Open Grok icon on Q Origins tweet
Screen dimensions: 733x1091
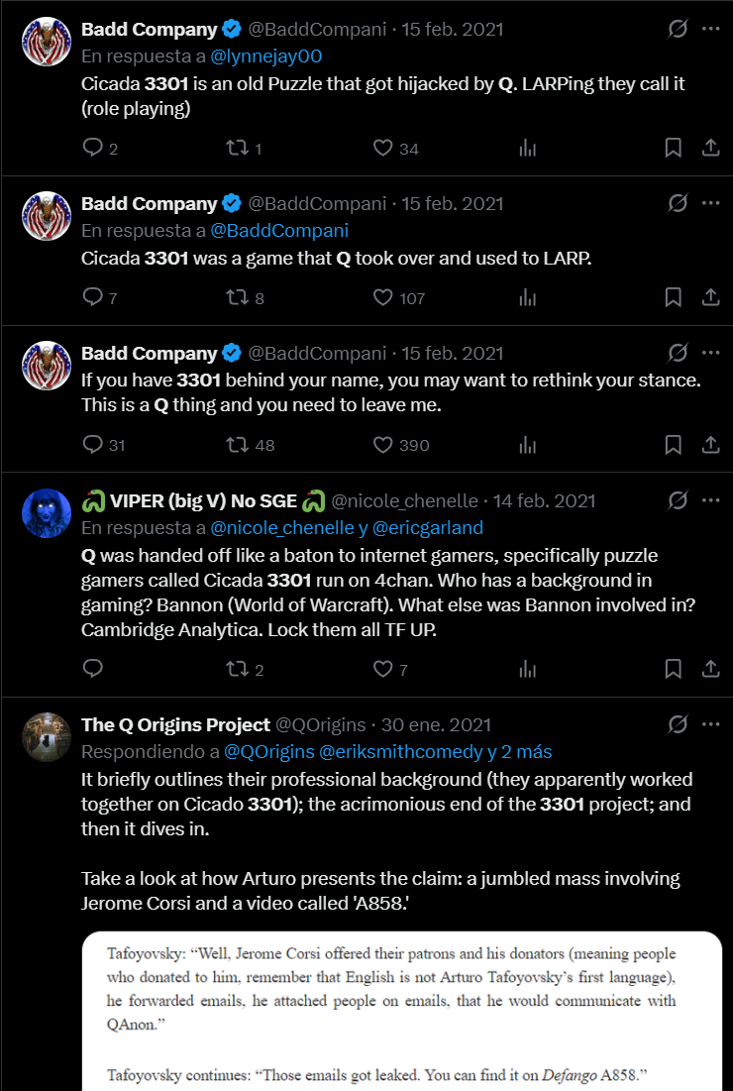pos(678,724)
